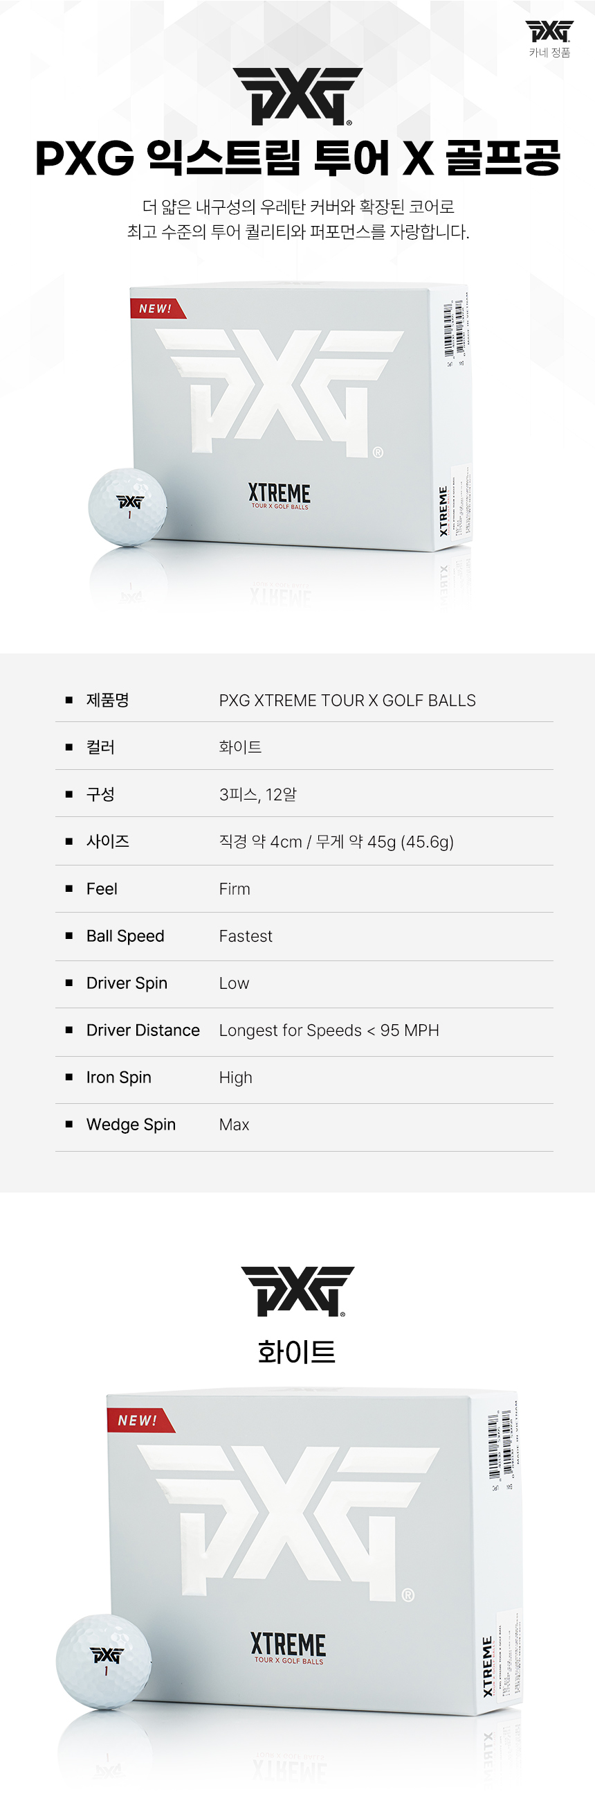Click the red NEW! badge beside the page title box
This screenshot has width=595, height=1801.
[x=156, y=308]
